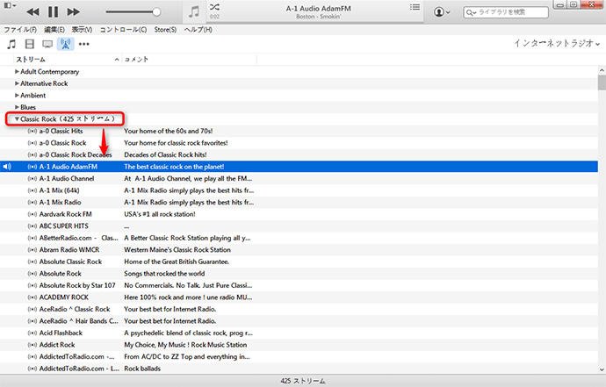Open the インターネットラジオ view dropdown
Viewport: 606px width, 387px height.
tap(557, 43)
